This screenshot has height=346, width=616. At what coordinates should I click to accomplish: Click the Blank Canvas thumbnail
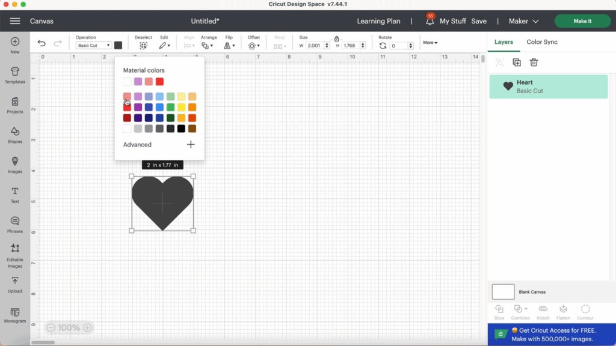click(504, 292)
